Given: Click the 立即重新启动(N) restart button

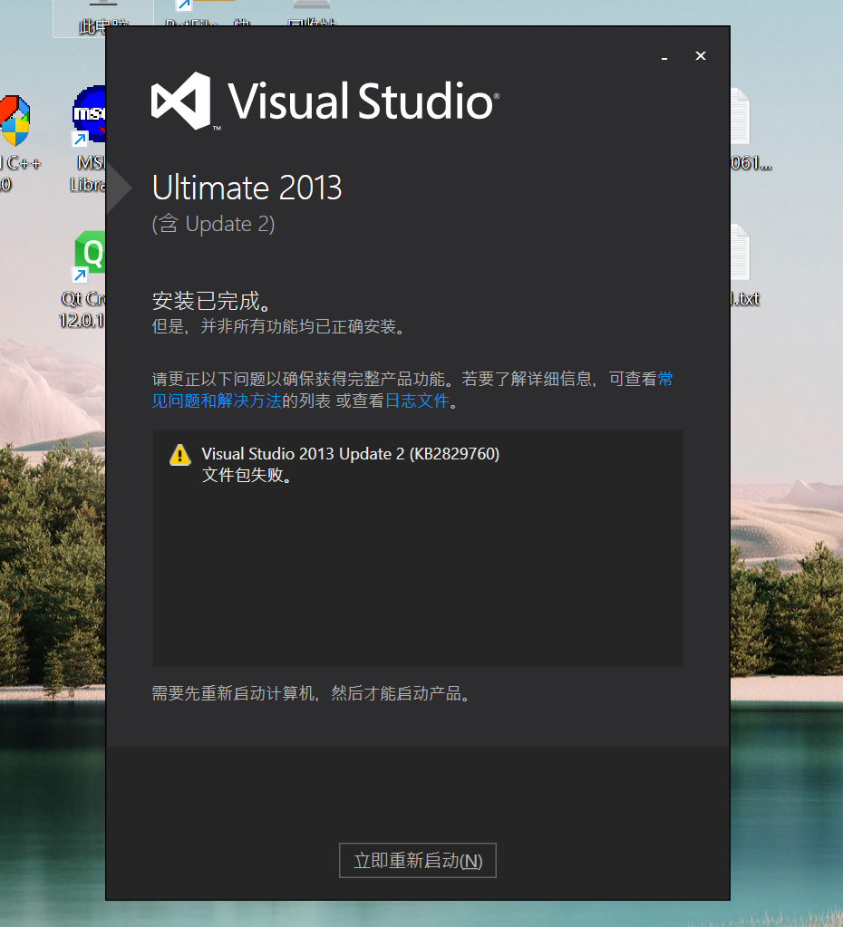Looking at the screenshot, I should pos(417,860).
